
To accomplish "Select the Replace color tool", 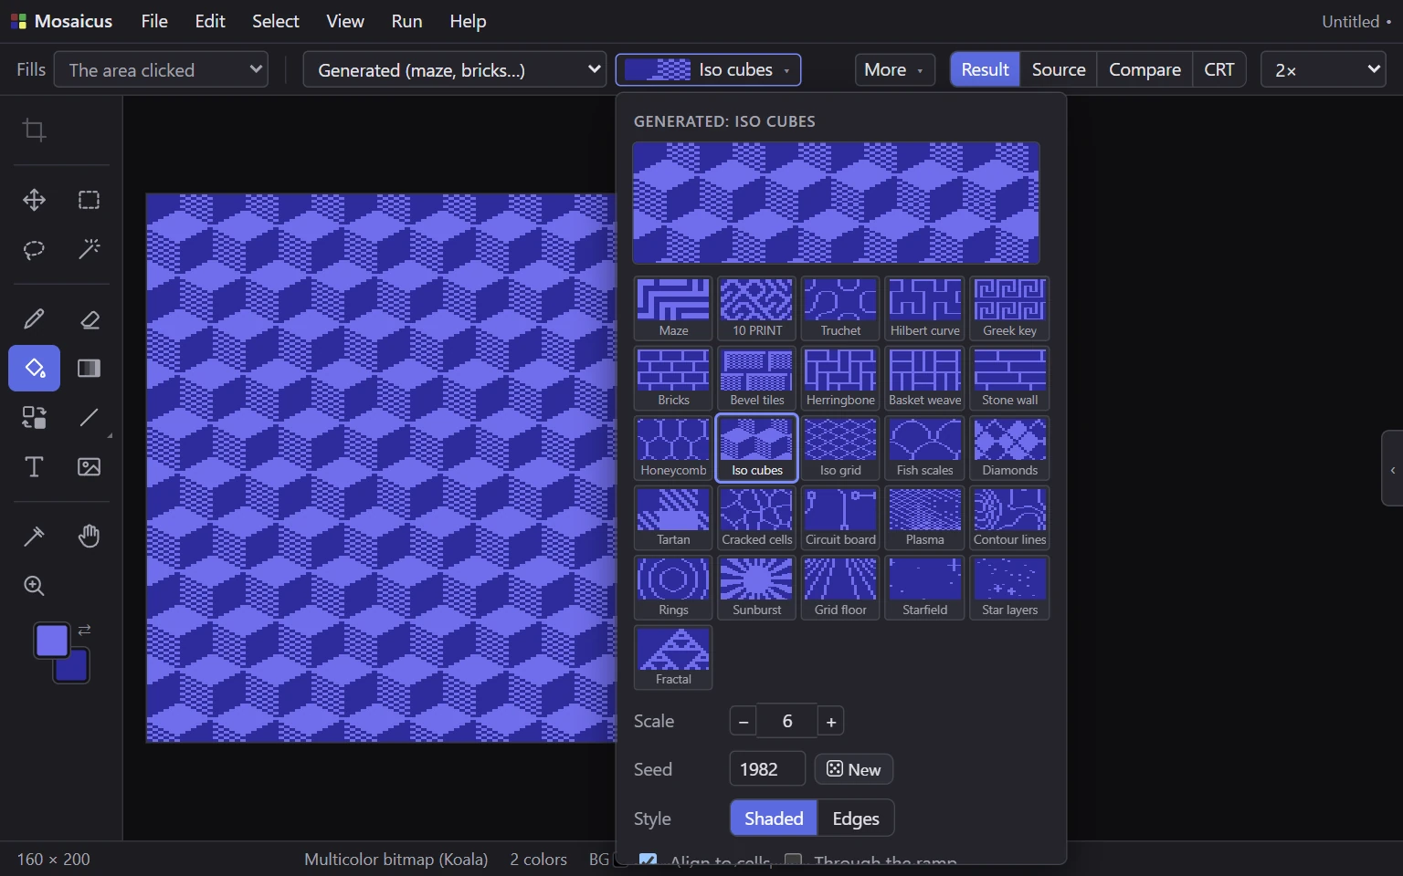I will pyautogui.click(x=35, y=417).
